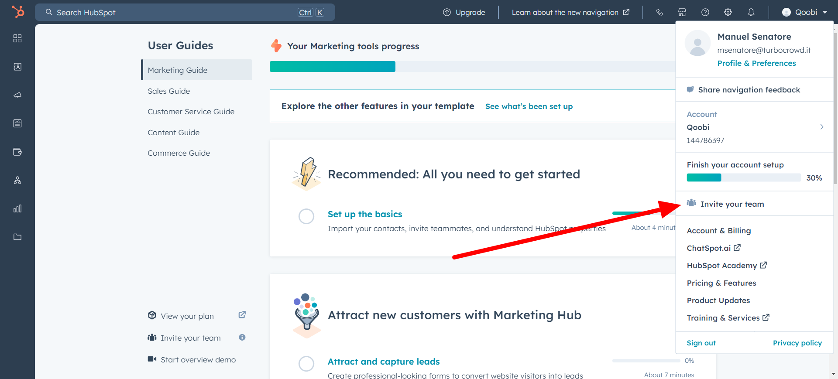The width and height of the screenshot is (838, 379).
Task: Click the Marketing Hub funnel illustration
Action: 306,315
